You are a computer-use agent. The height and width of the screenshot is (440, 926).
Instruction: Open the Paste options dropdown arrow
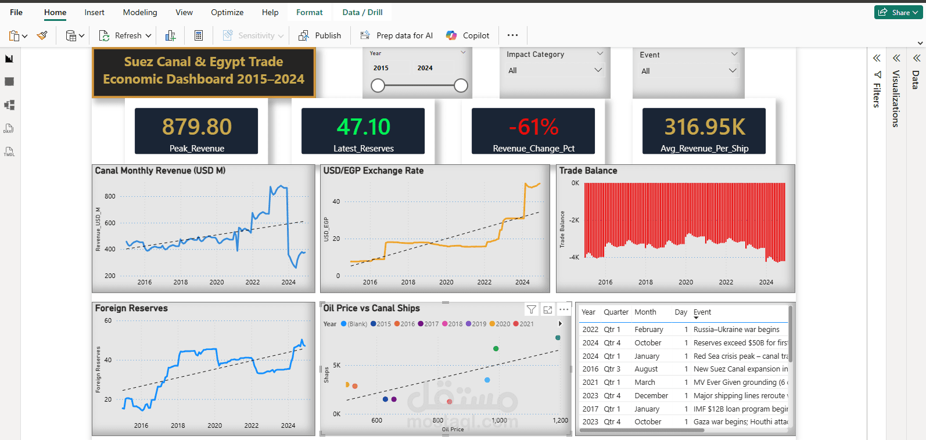coord(24,37)
